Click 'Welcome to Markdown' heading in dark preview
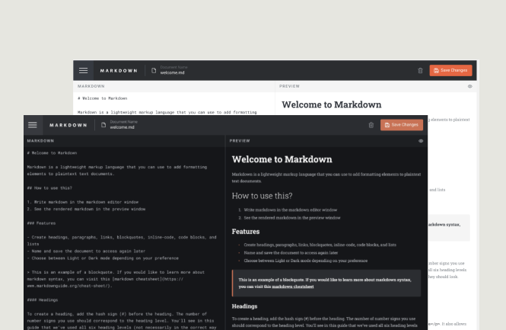 point(282,159)
